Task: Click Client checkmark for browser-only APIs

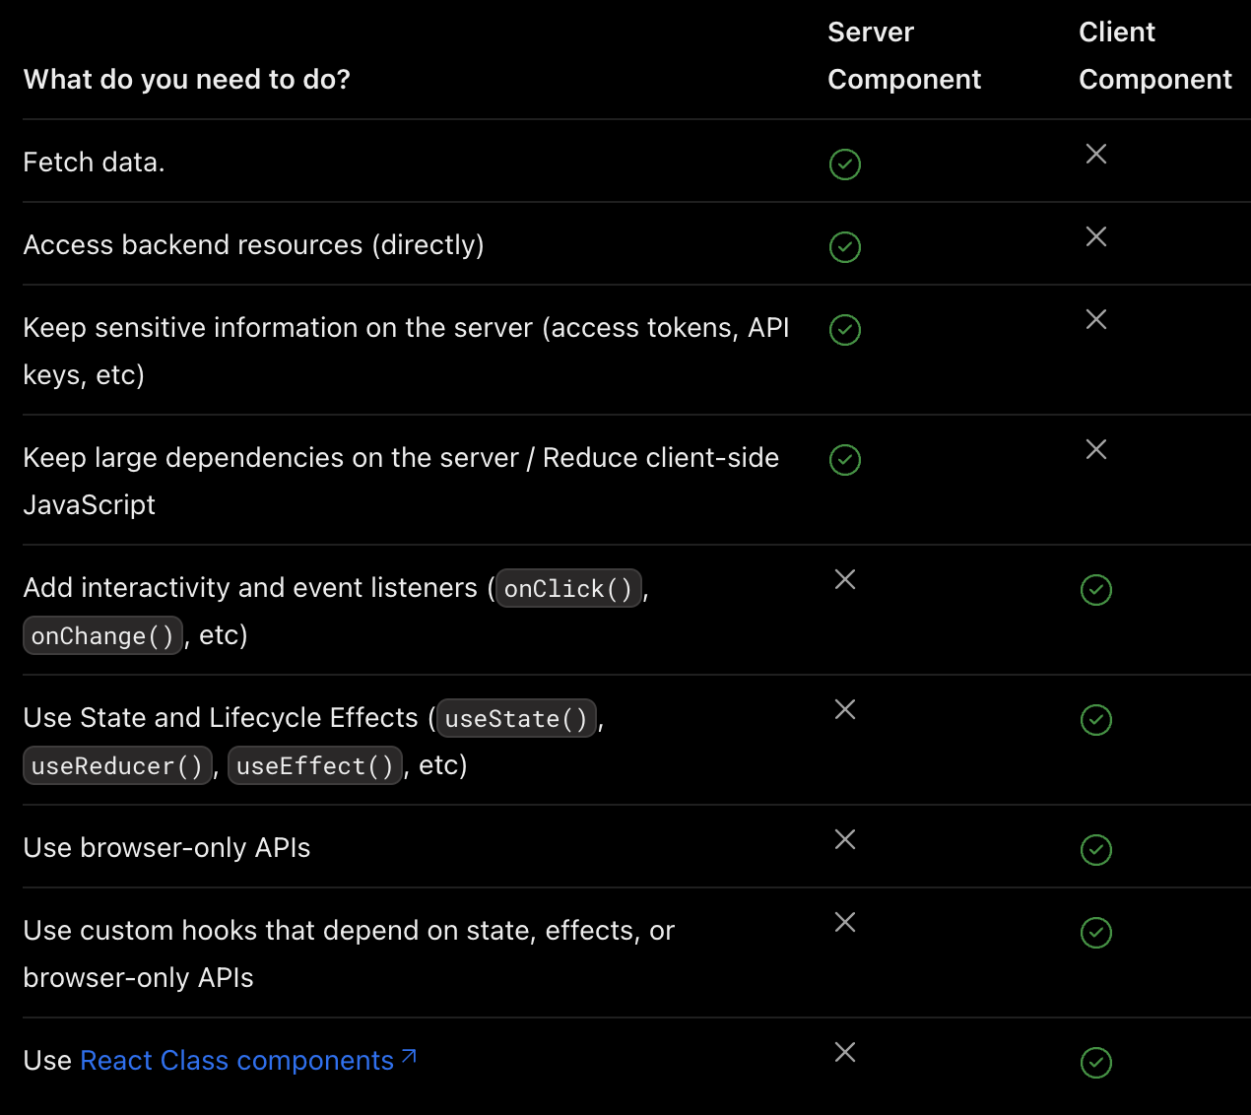Action: tap(1096, 850)
